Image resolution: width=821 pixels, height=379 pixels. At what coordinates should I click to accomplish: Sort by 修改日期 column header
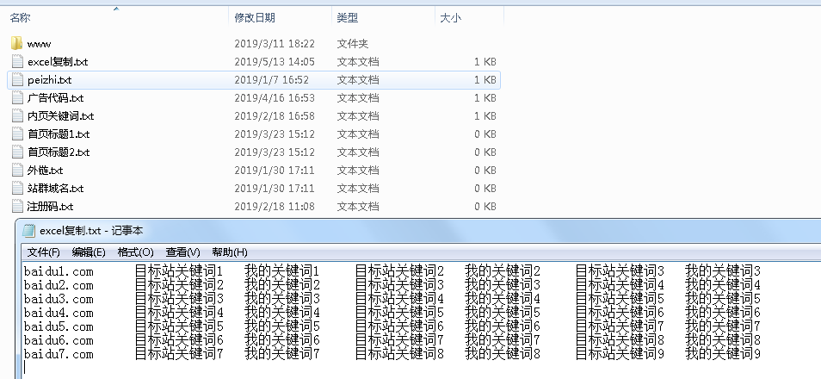coord(255,17)
